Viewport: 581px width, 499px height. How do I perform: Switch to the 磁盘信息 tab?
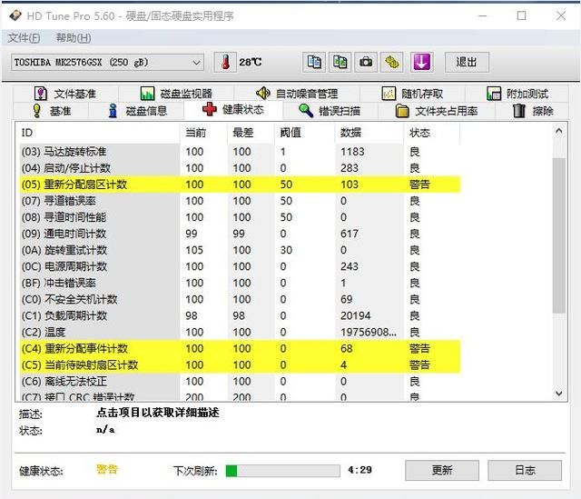pos(137,111)
